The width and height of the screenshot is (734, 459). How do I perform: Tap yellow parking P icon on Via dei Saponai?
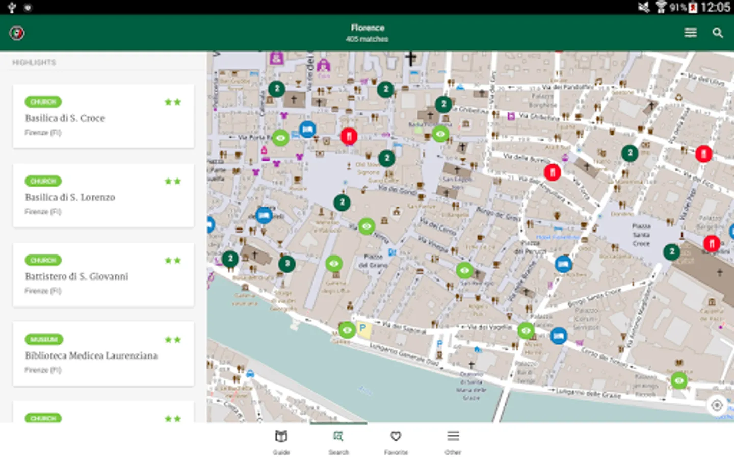pyautogui.click(x=363, y=329)
